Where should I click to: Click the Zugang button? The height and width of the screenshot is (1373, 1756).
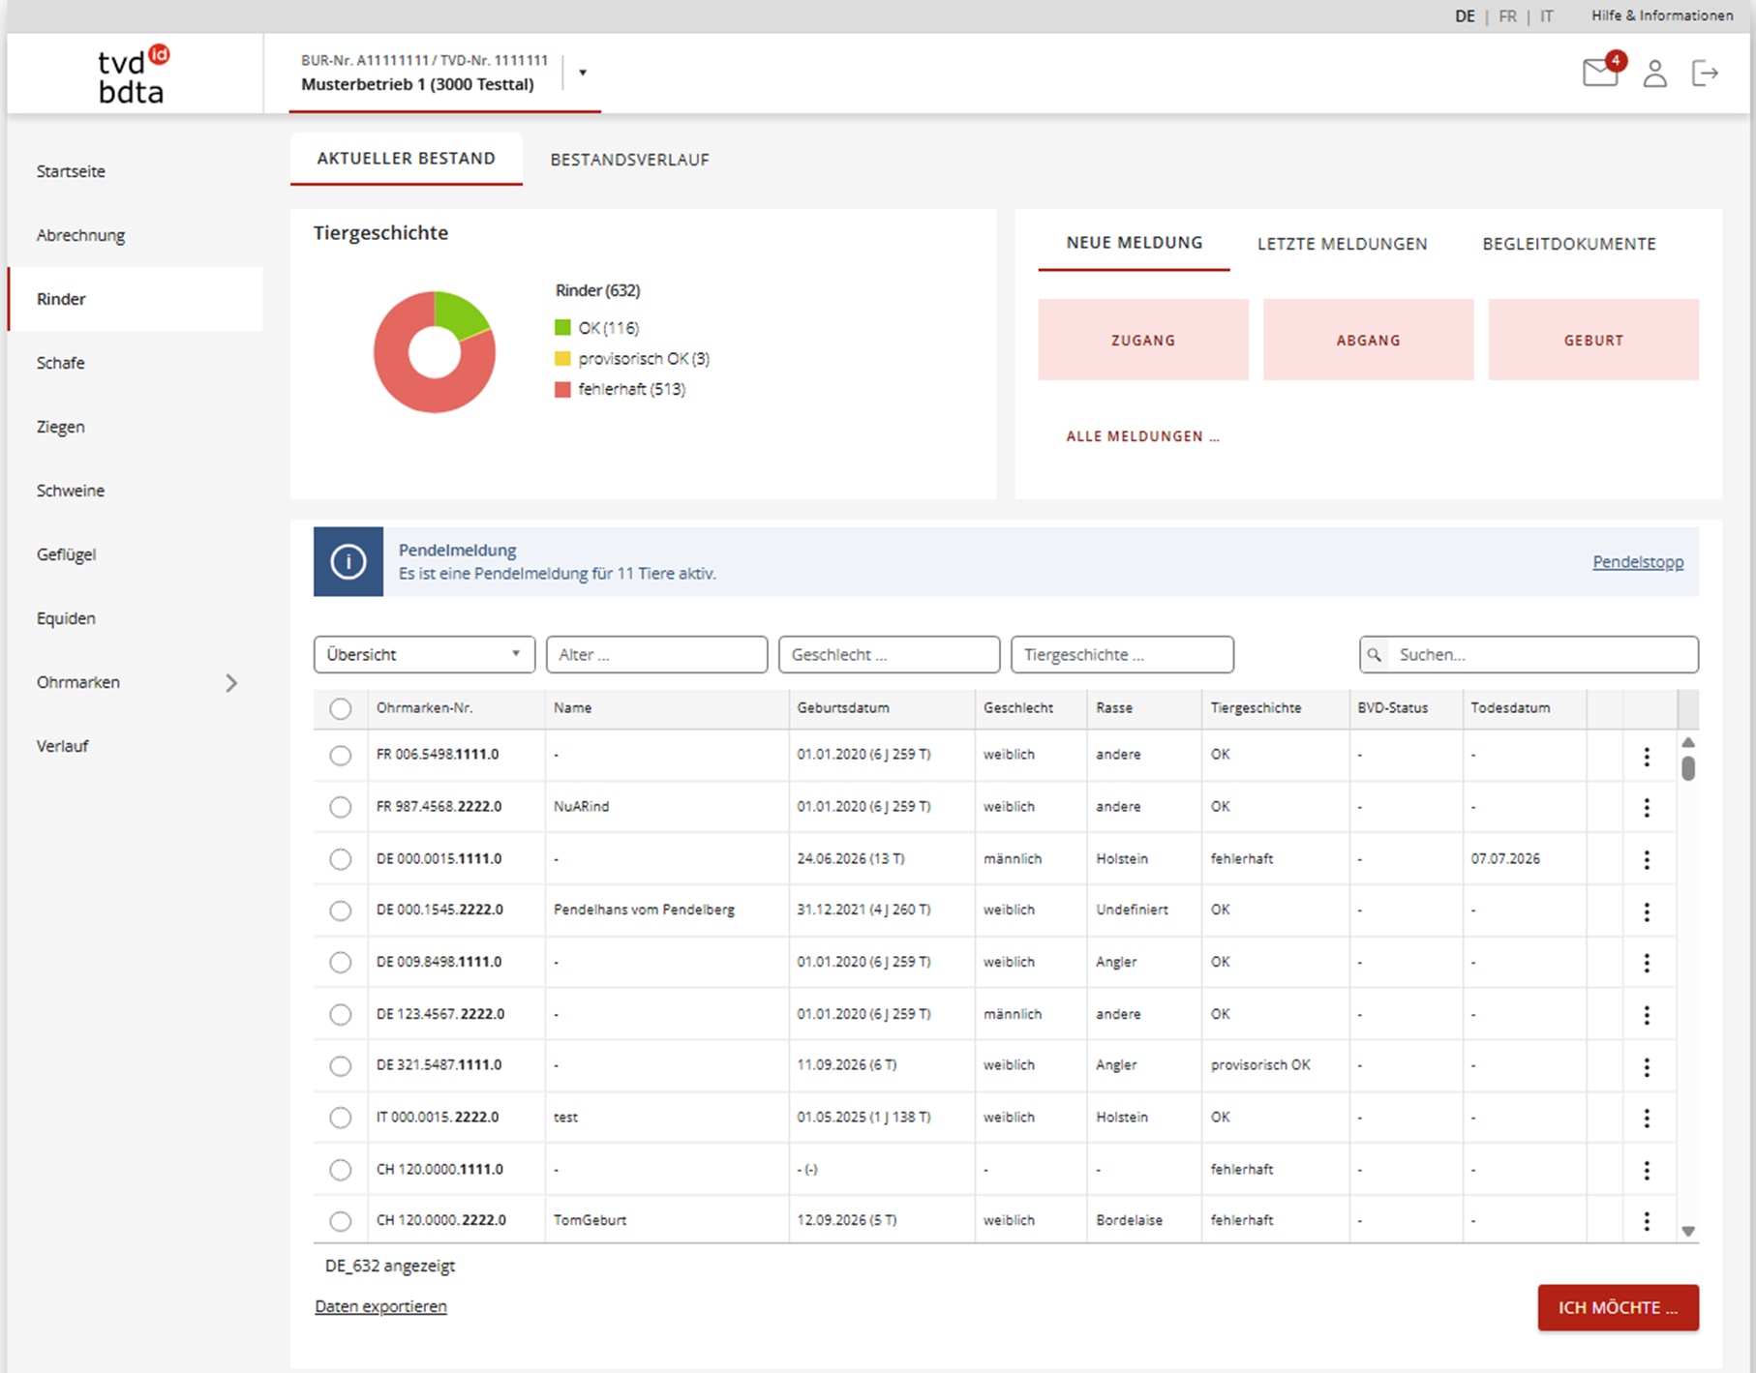click(1143, 340)
